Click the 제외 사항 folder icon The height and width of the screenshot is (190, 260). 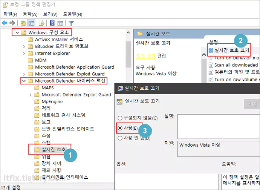(x=37, y=170)
